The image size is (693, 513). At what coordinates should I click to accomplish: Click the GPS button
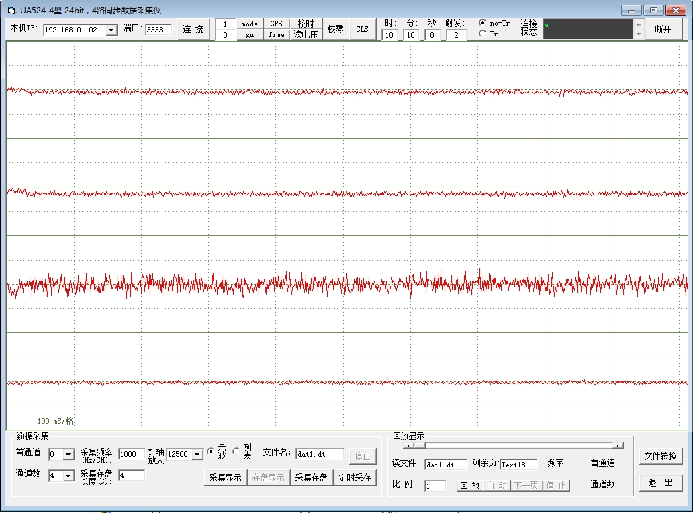click(x=276, y=24)
